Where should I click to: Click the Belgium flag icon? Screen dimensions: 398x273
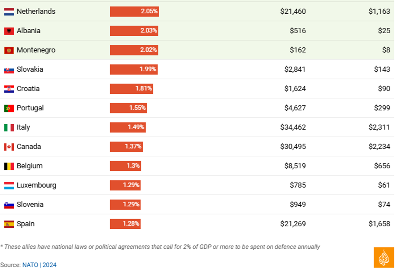(9, 166)
